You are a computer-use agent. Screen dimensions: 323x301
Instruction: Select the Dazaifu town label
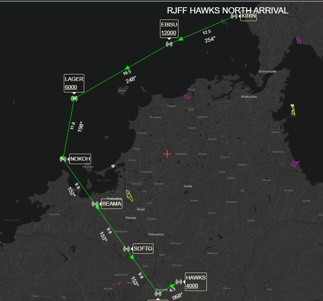click(152, 219)
